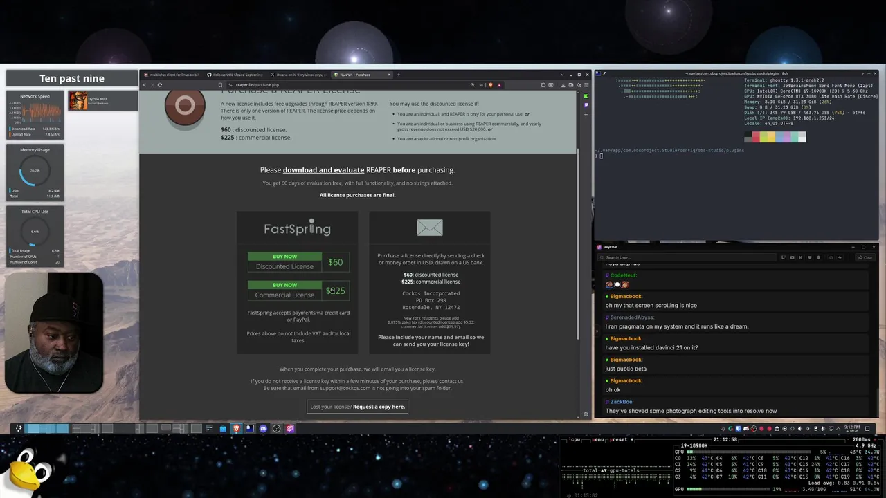This screenshot has height=498, width=886.
Task: Switch to the 'multi chat client for linux' tab
Action: click(x=173, y=75)
